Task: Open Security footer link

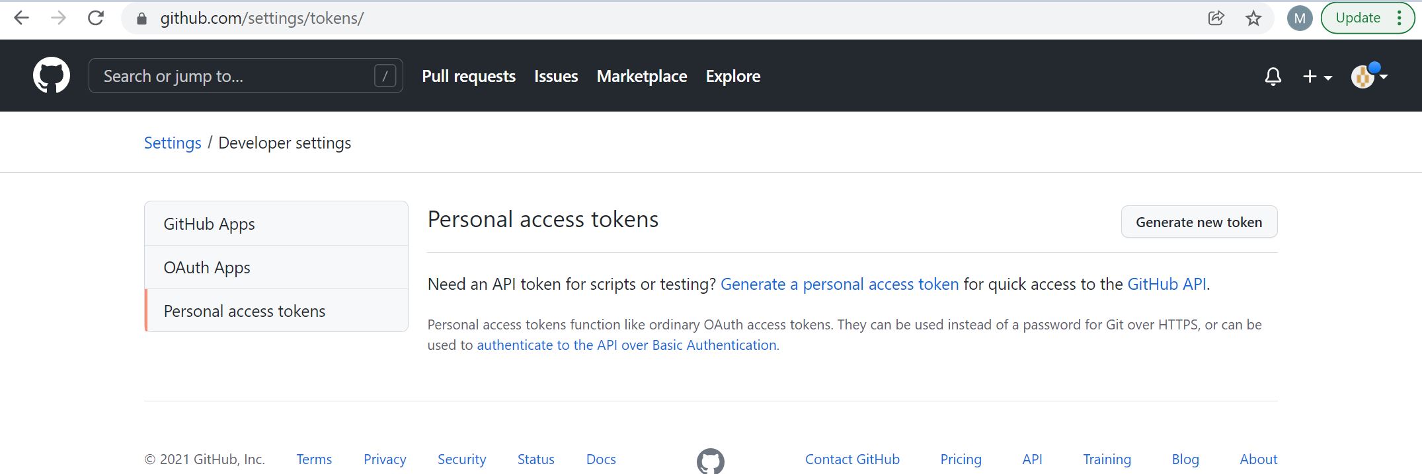Action: tap(461, 459)
